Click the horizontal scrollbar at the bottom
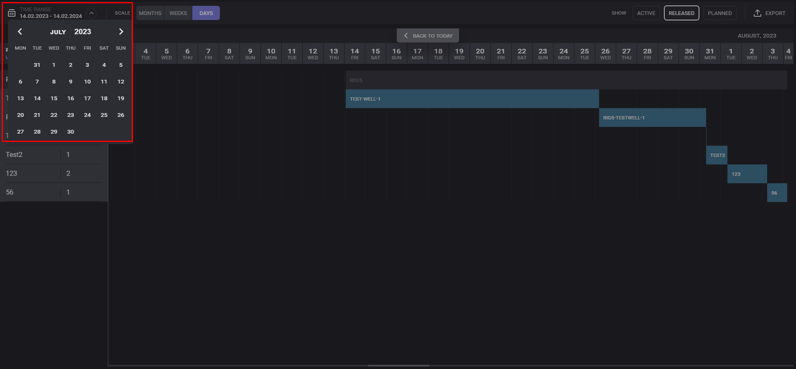 coord(398,366)
